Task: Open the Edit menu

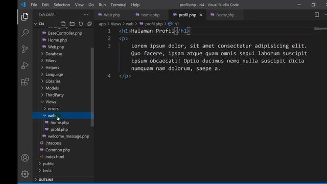Action: pyautogui.click(x=45, y=5)
